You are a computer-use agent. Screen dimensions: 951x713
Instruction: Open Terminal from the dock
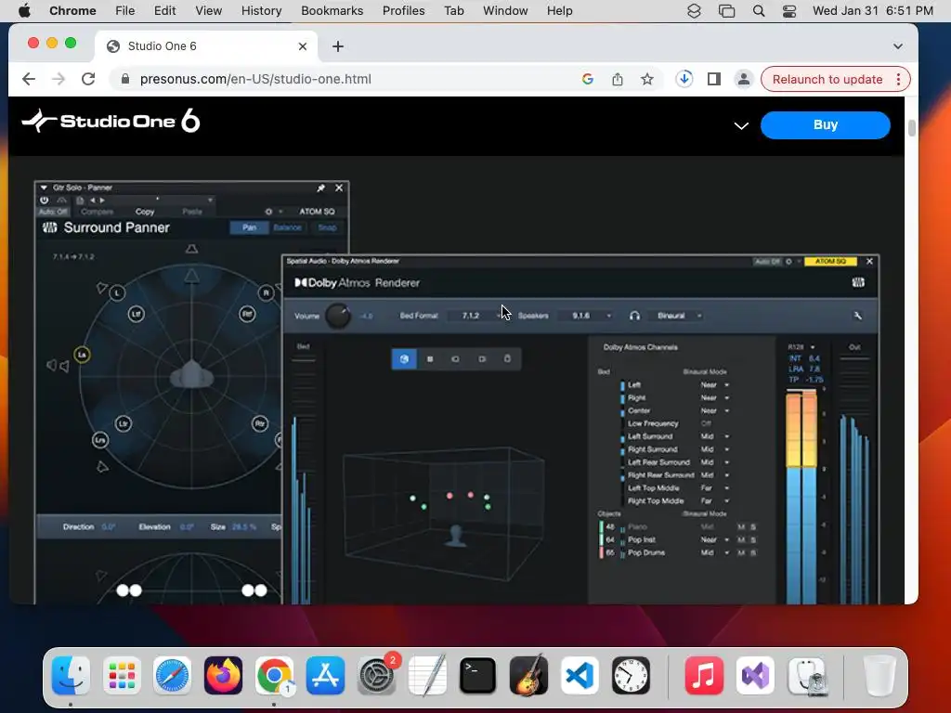[x=477, y=675]
